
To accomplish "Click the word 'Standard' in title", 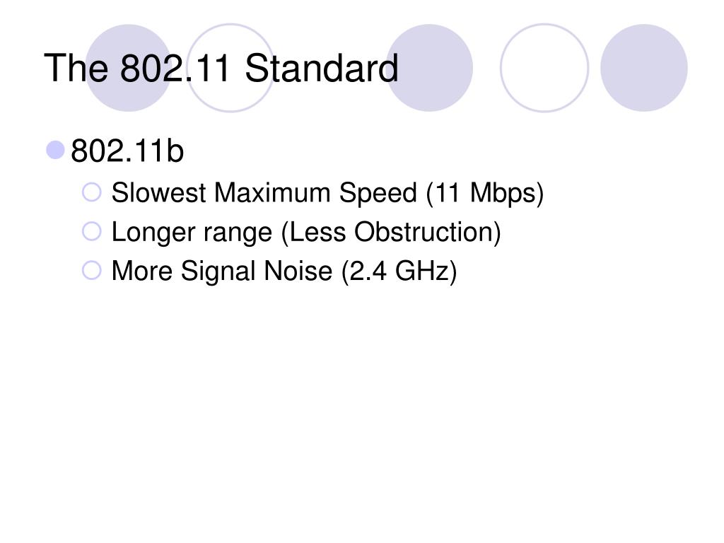I will point(322,69).
